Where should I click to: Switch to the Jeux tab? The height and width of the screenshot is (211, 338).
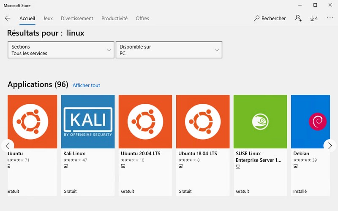pos(48,19)
